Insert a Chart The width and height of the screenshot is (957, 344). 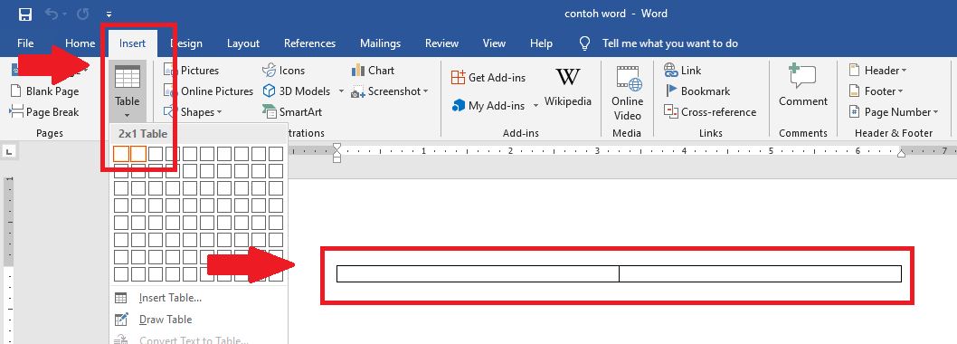point(373,71)
